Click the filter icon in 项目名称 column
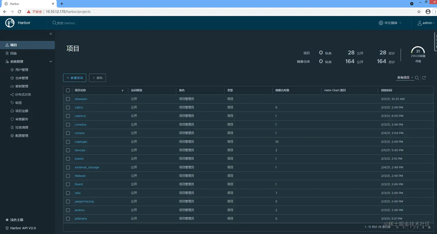The width and height of the screenshot is (437, 234). (x=122, y=90)
